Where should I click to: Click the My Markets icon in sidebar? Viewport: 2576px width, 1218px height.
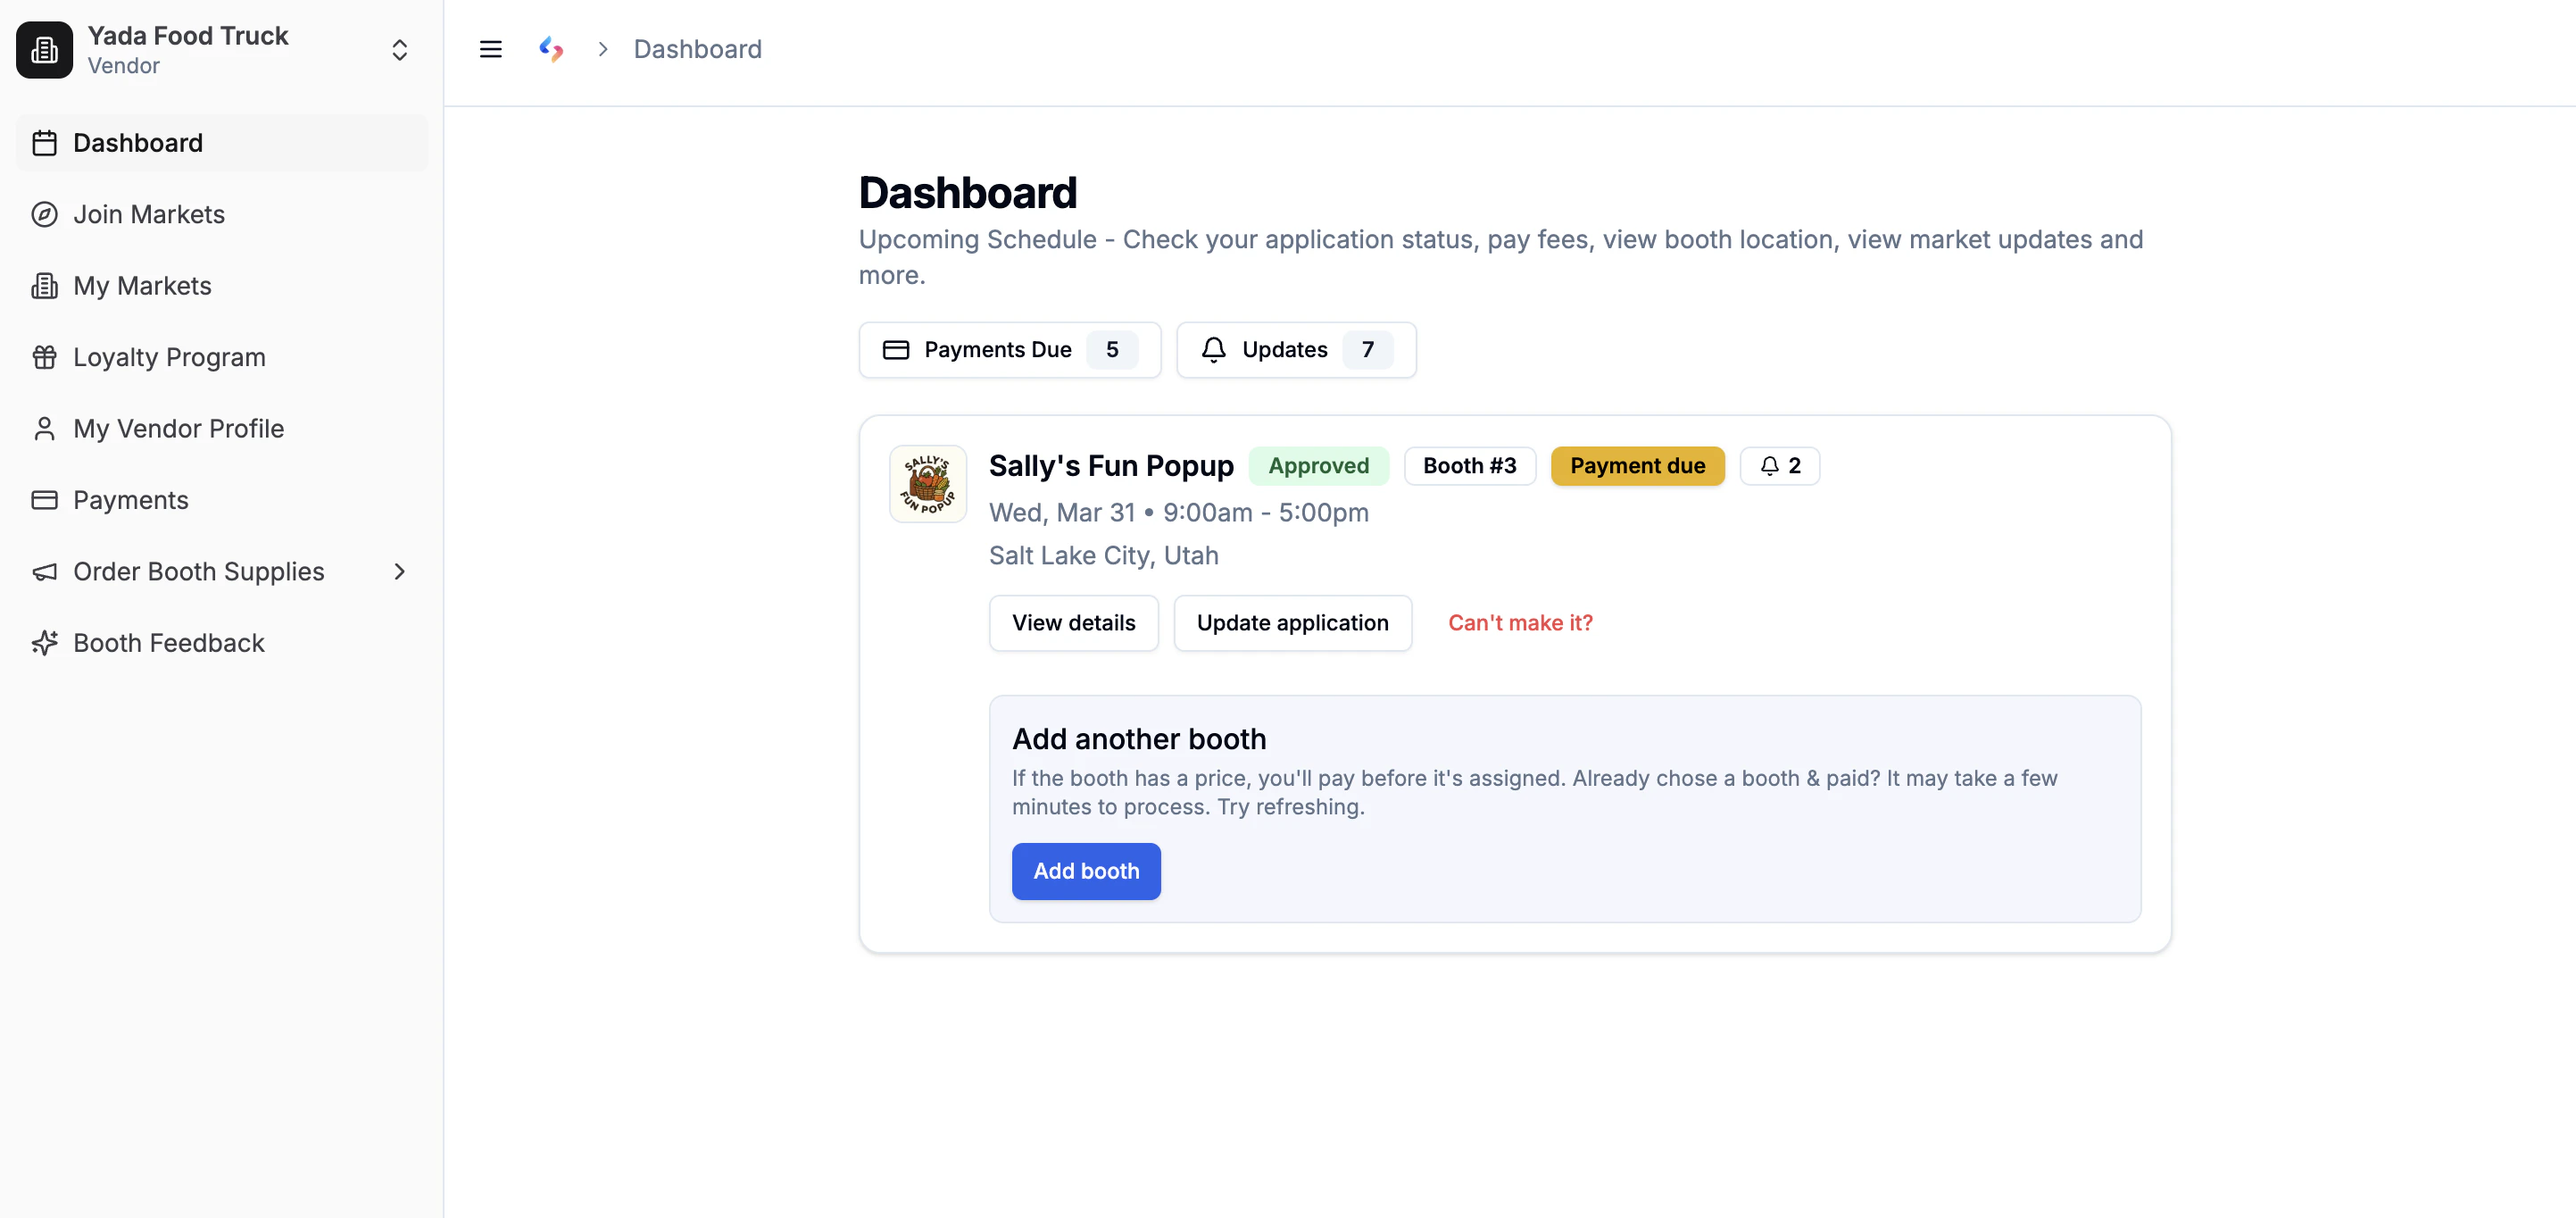point(45,285)
